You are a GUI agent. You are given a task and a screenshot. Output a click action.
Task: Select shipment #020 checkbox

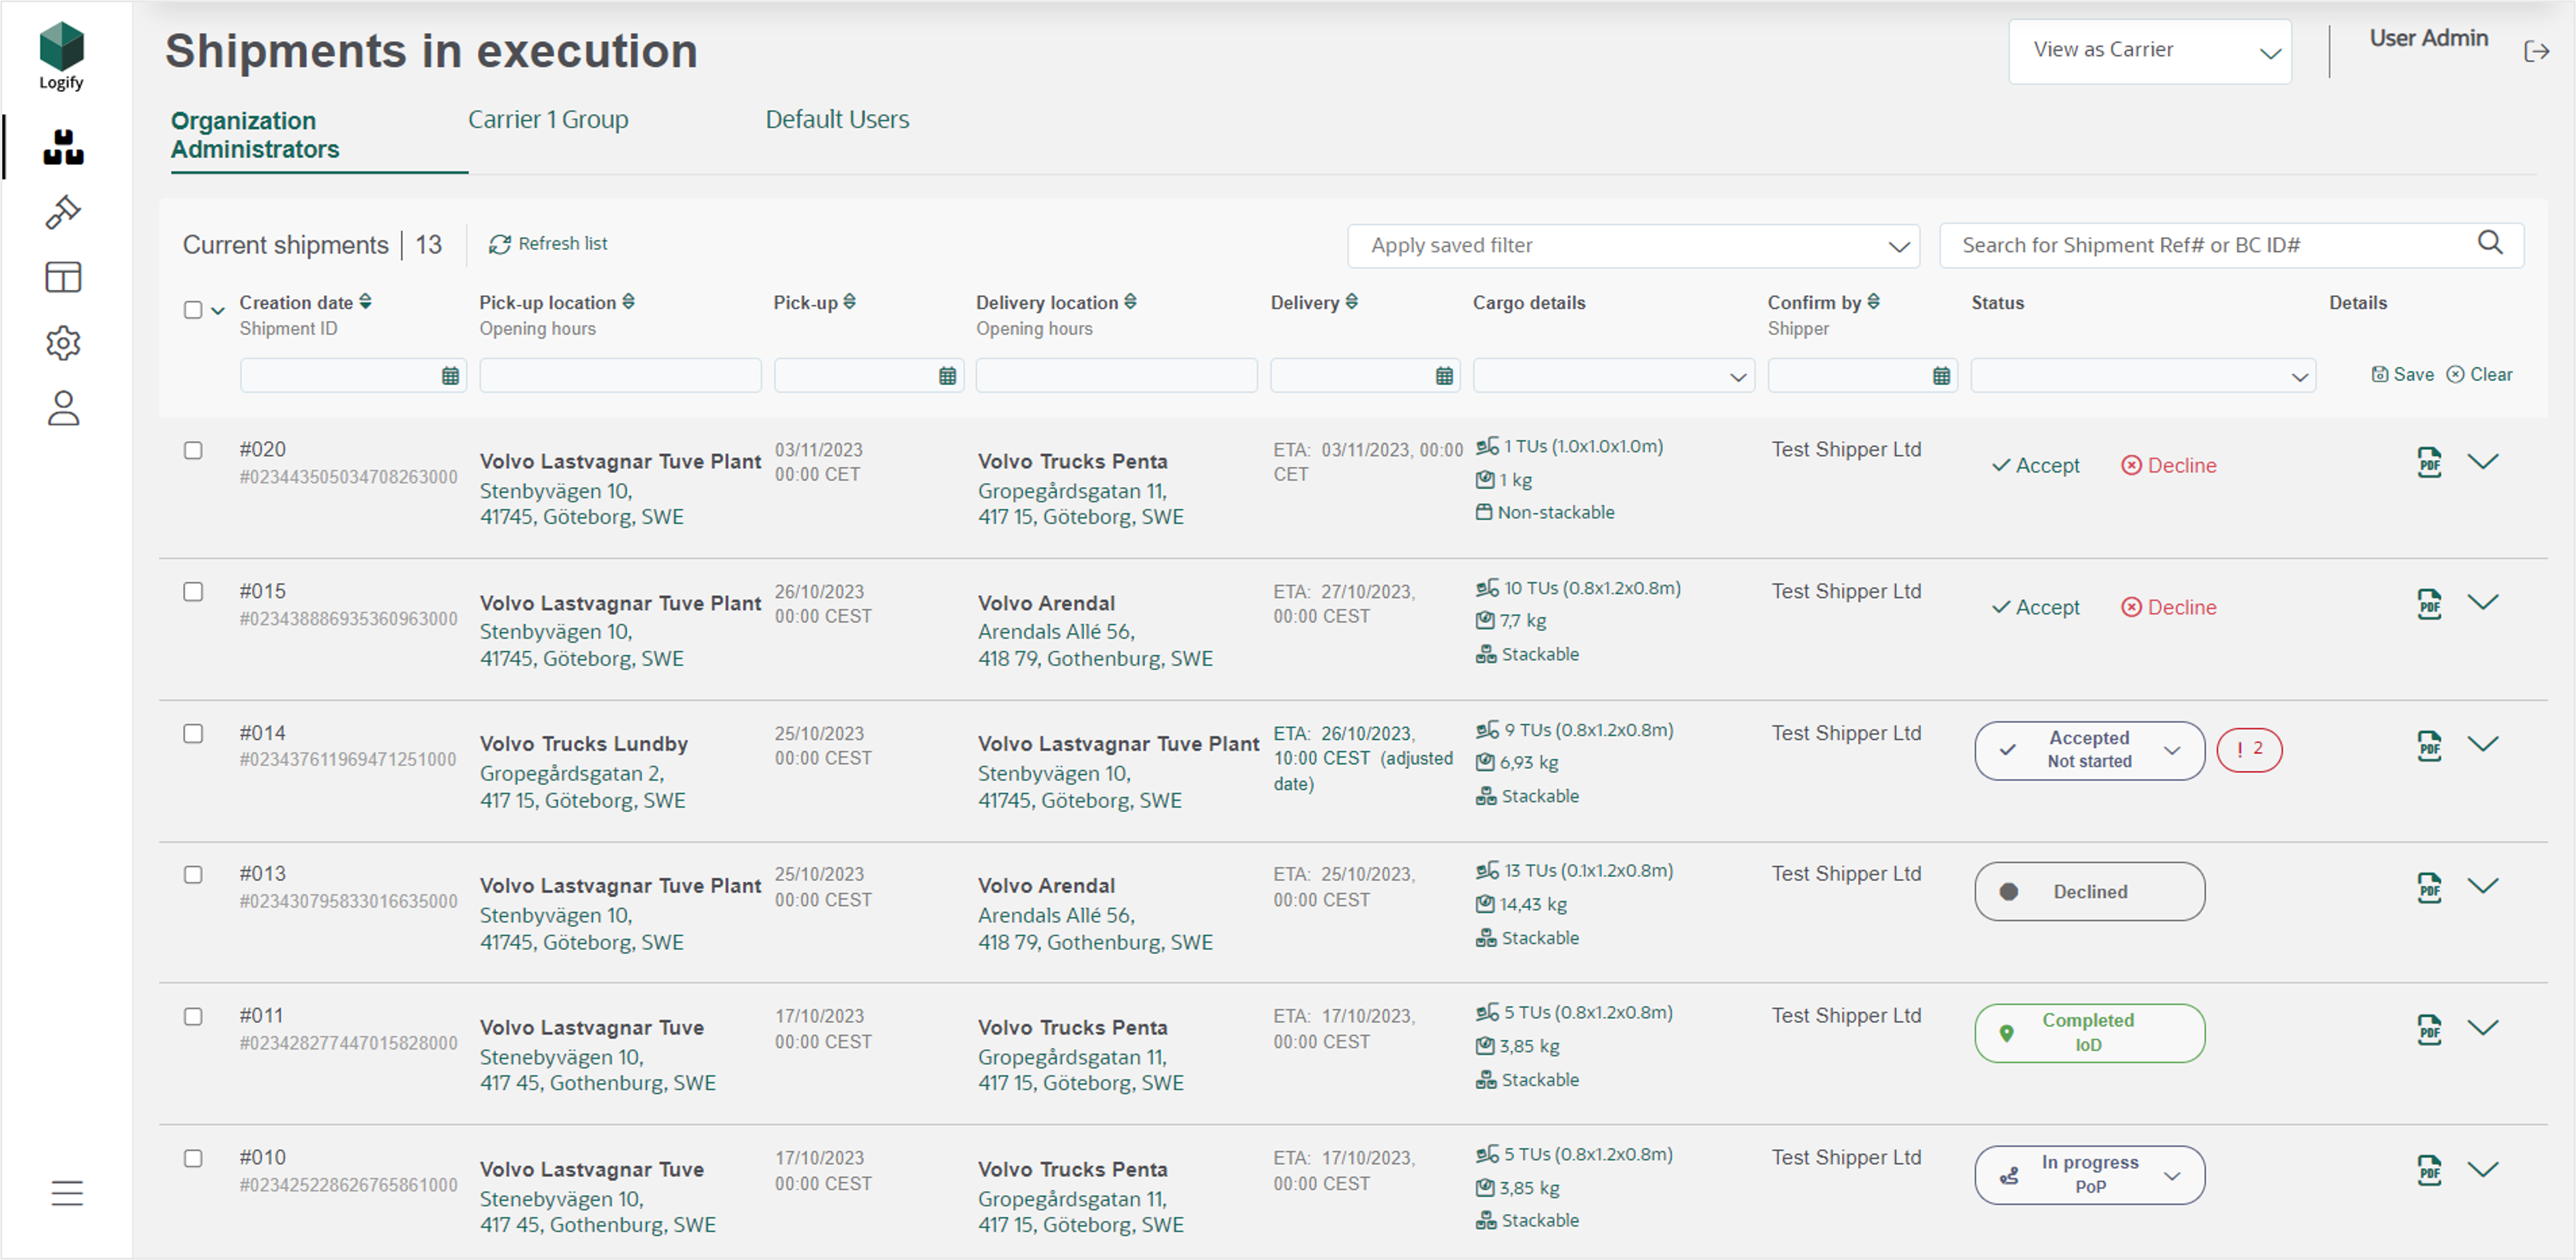193,450
